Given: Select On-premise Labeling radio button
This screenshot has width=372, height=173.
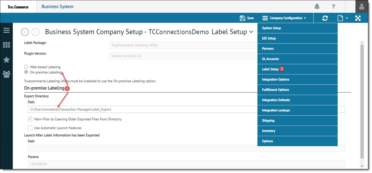Looking at the screenshot, I should click(26, 72).
